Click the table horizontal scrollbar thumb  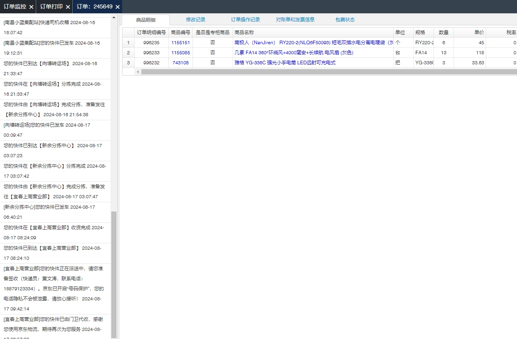pos(329,72)
